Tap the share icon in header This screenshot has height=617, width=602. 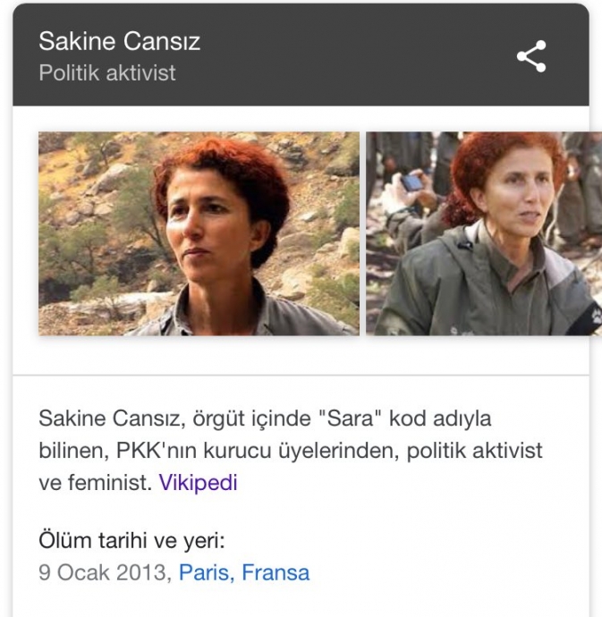point(531,56)
